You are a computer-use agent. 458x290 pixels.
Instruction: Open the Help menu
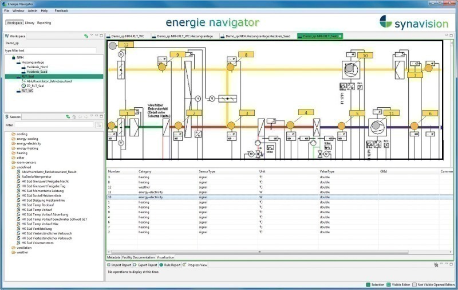44,10
